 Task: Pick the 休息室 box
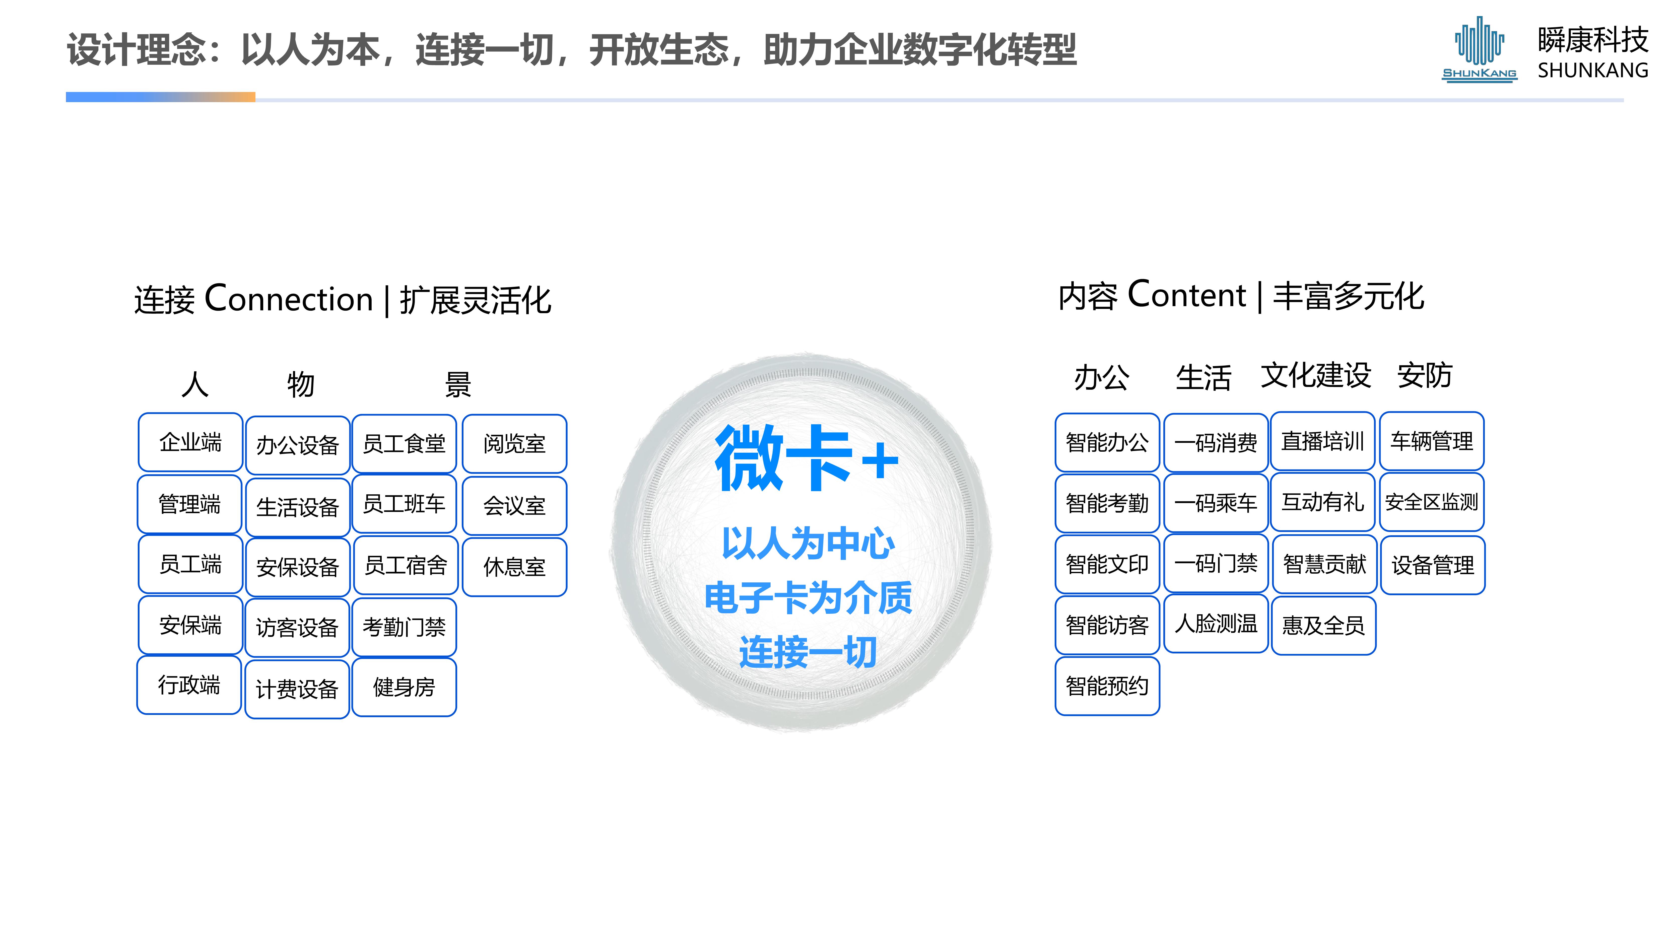point(514,567)
